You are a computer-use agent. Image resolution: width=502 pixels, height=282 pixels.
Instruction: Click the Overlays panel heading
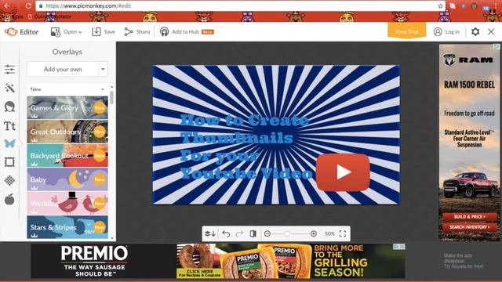click(67, 52)
